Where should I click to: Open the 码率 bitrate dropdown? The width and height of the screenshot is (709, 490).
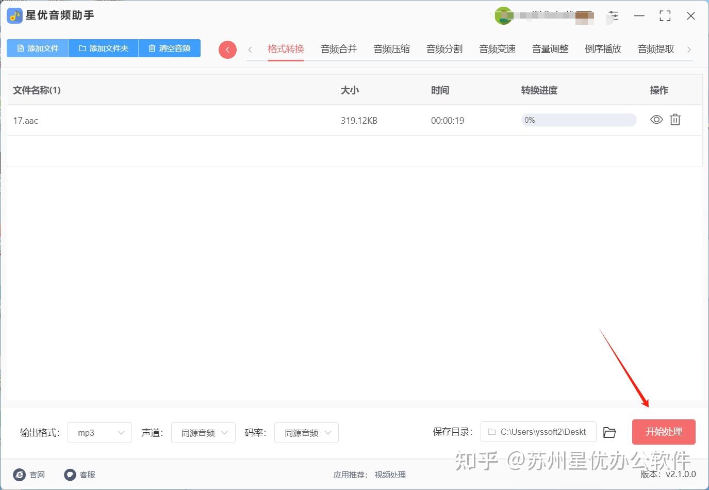pyautogui.click(x=306, y=433)
